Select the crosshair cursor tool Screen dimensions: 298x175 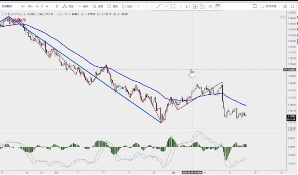166,6
